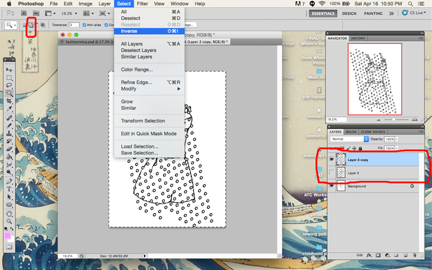Select the Magic Wand tool in toolbox
Viewport: 432px width, 270px height.
(9, 93)
